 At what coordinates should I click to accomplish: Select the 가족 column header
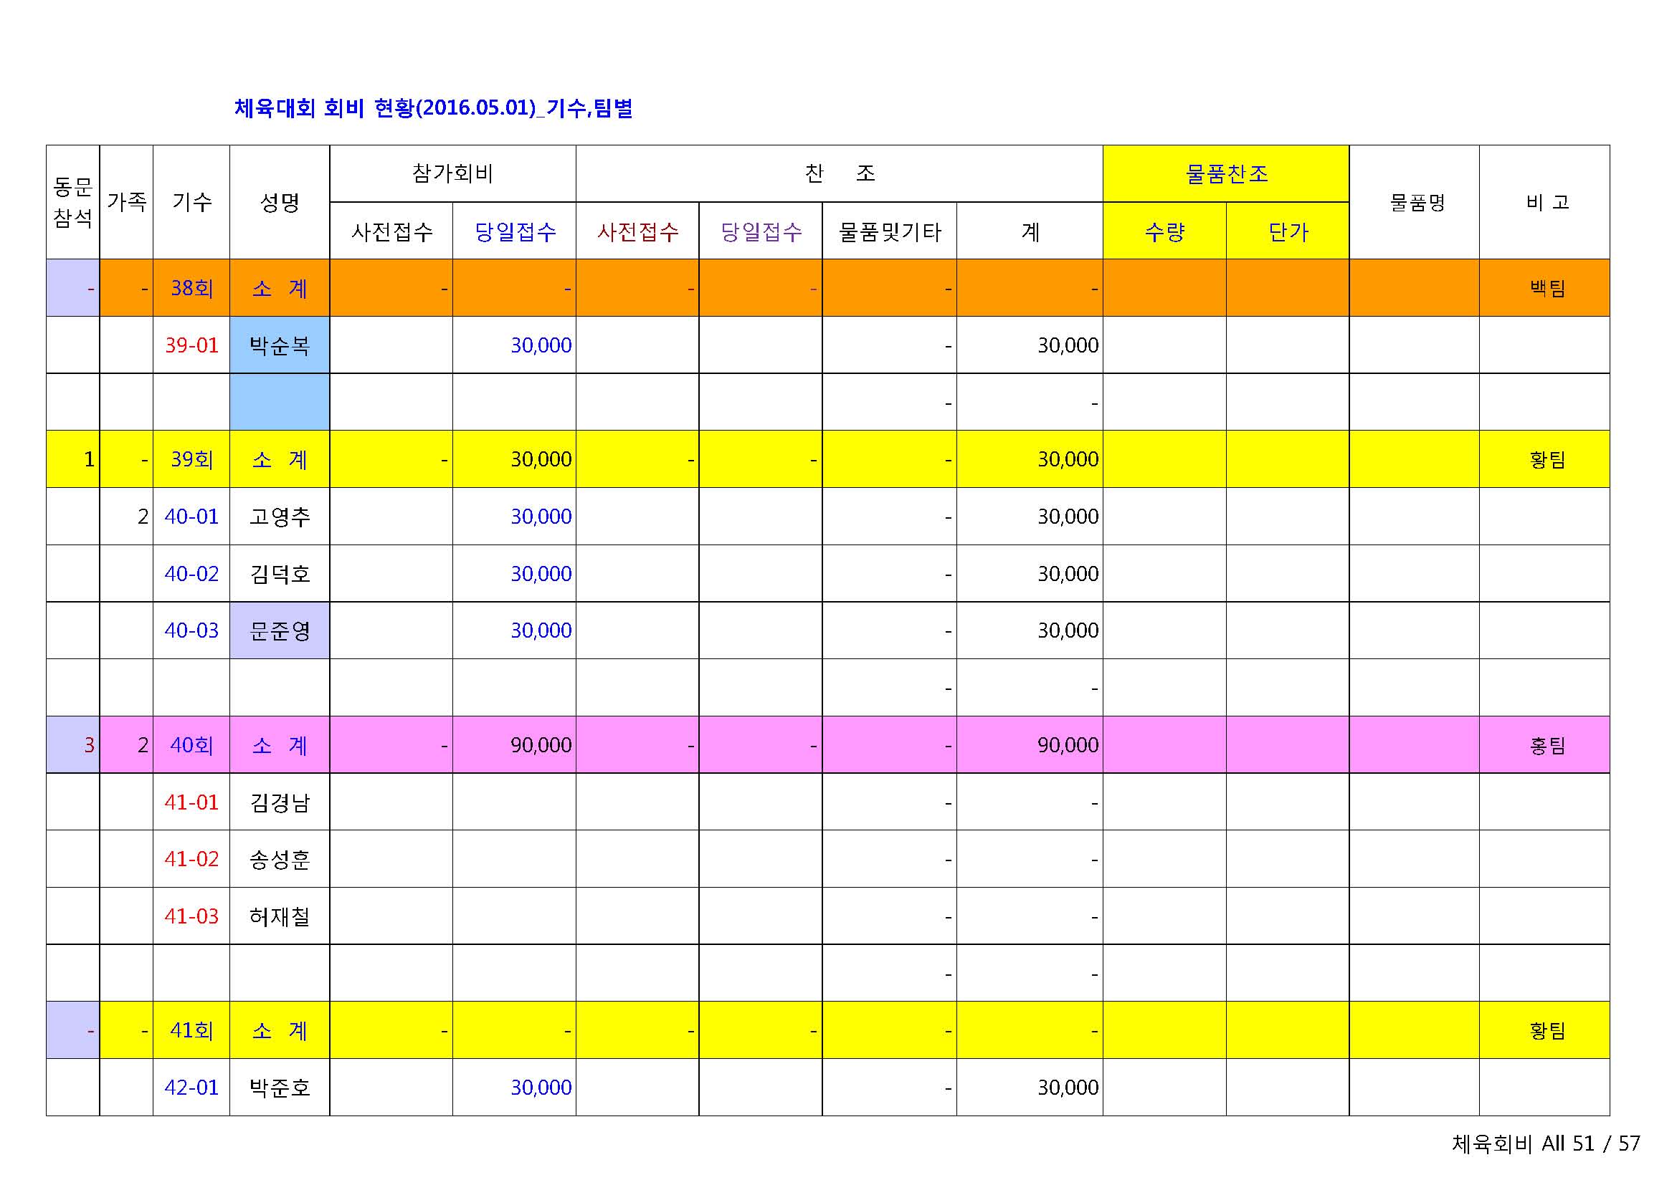click(x=126, y=202)
